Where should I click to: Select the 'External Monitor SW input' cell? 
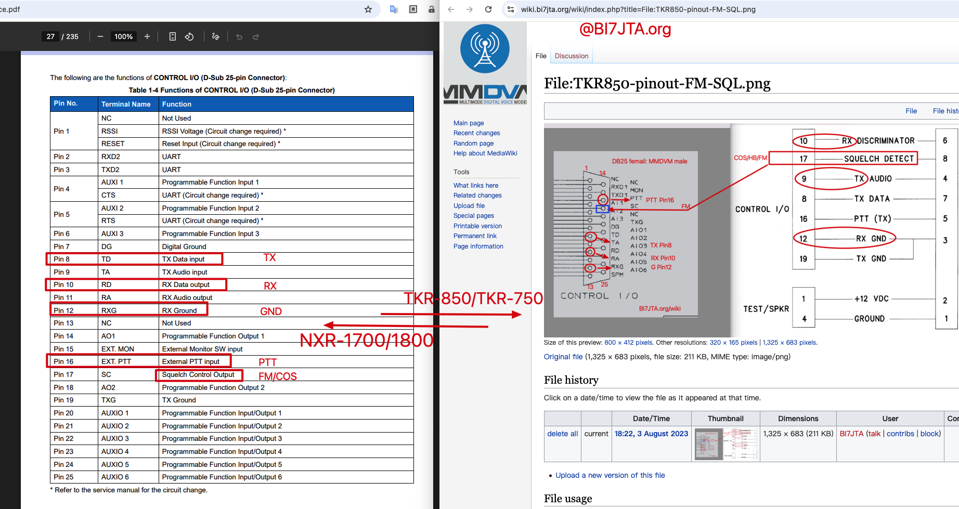(x=202, y=349)
